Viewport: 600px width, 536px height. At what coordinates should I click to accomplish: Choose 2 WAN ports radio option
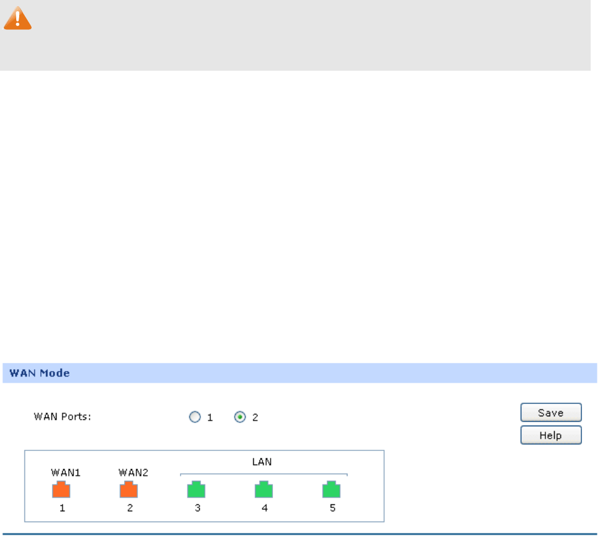point(240,417)
